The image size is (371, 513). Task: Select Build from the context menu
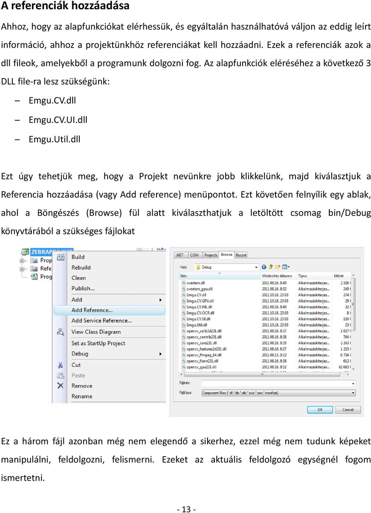point(78,257)
